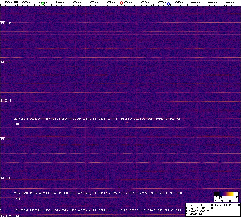Click the 20140823111930024 detection annotation line

coord(97,211)
